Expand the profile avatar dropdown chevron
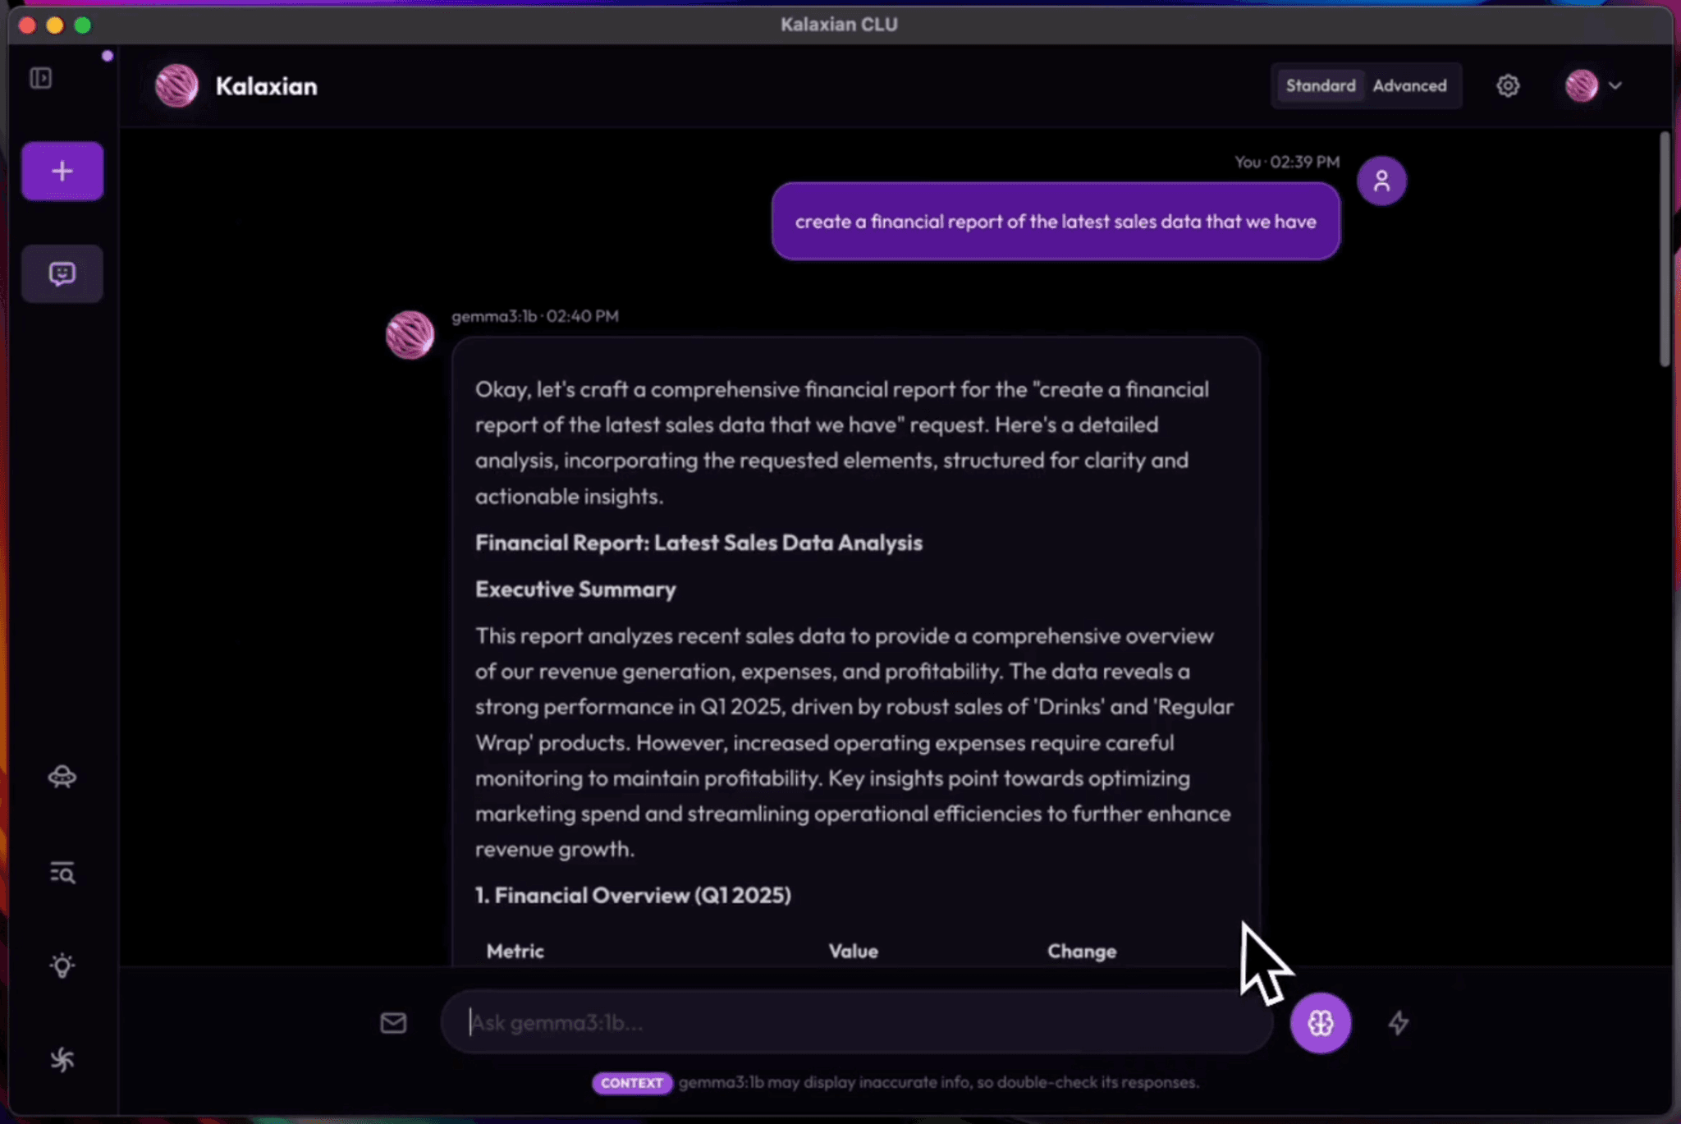1681x1124 pixels. tap(1615, 85)
